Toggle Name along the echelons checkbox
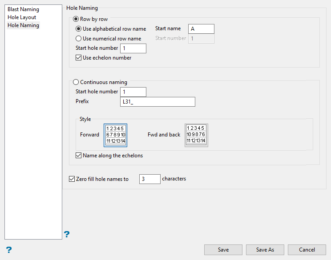This screenshot has height=260, width=331. (x=79, y=156)
